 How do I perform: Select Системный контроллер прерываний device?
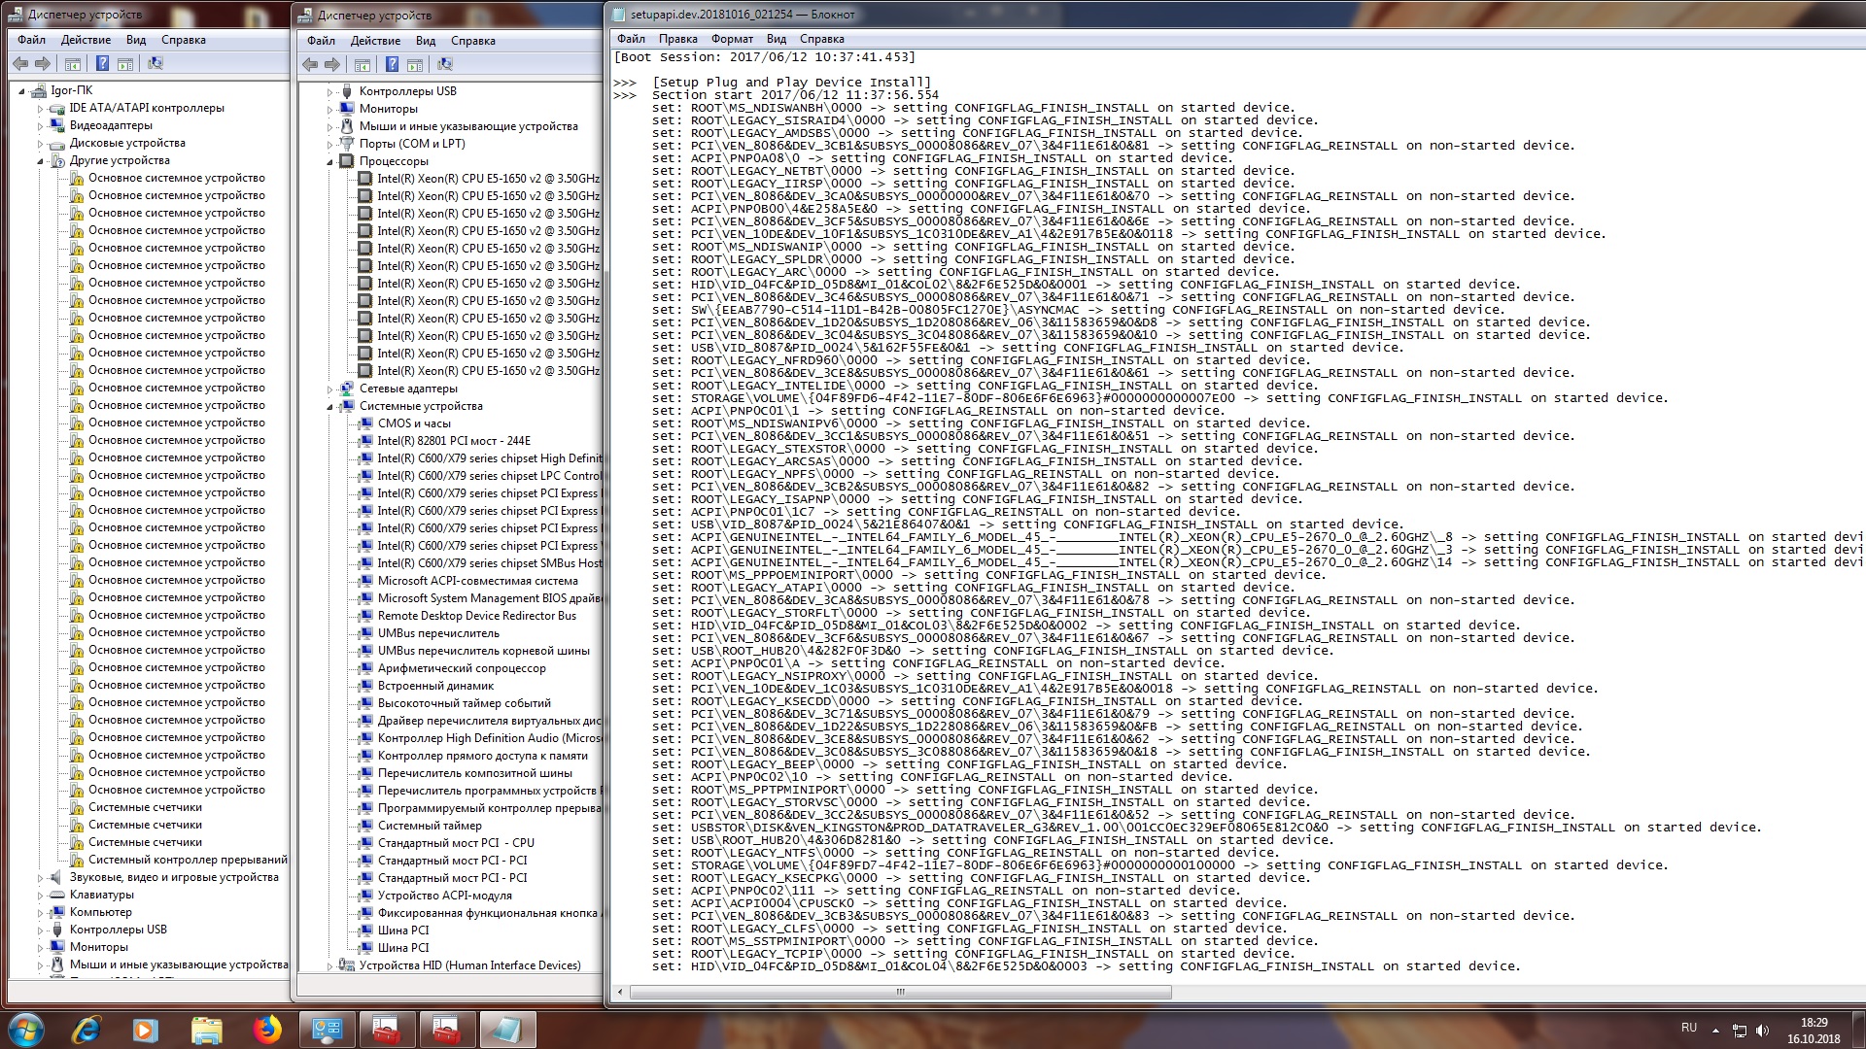pyautogui.click(x=188, y=860)
